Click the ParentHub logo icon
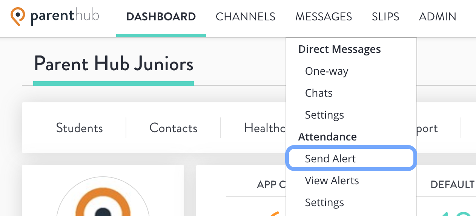The width and height of the screenshot is (476, 216). (18, 17)
